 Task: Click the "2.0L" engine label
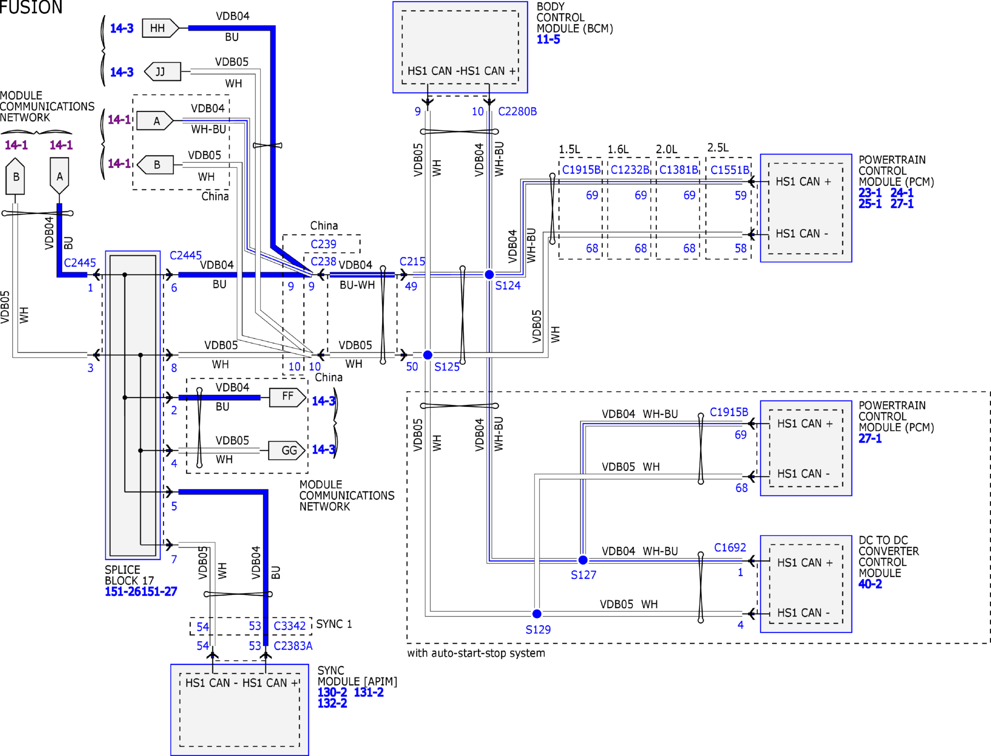[x=667, y=149]
